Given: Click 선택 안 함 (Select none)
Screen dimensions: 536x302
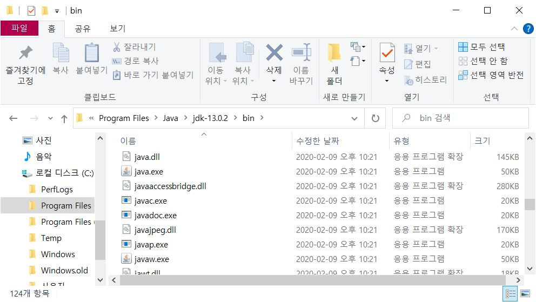Looking at the screenshot, I should 483,61.
